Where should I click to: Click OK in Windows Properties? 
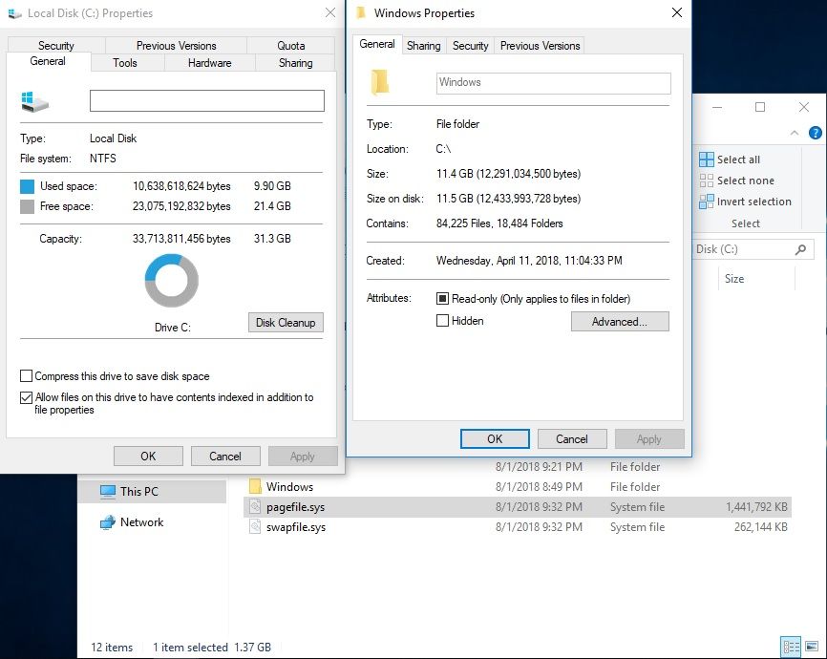(x=495, y=439)
